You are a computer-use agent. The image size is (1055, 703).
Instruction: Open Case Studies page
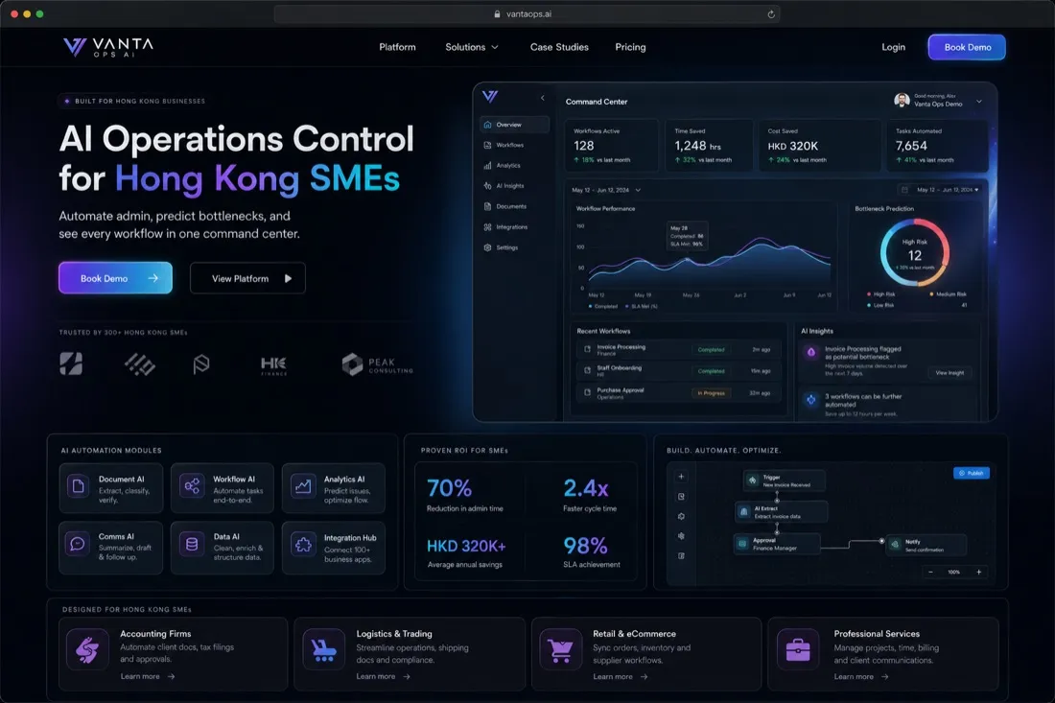(x=559, y=47)
